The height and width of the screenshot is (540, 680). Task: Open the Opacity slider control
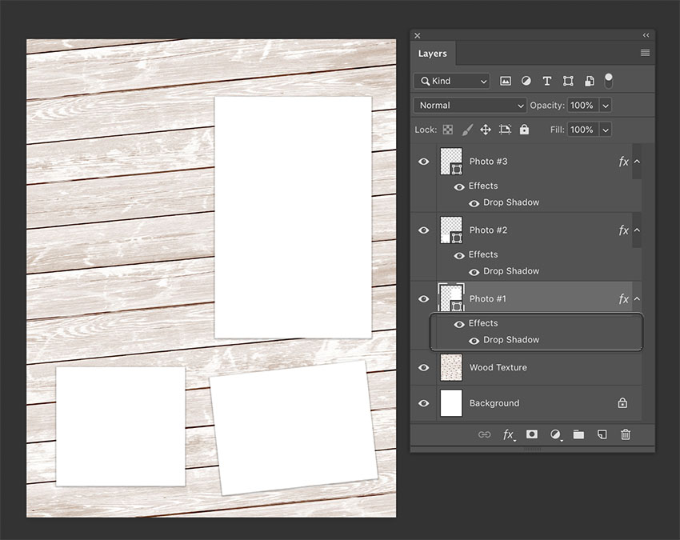[606, 105]
